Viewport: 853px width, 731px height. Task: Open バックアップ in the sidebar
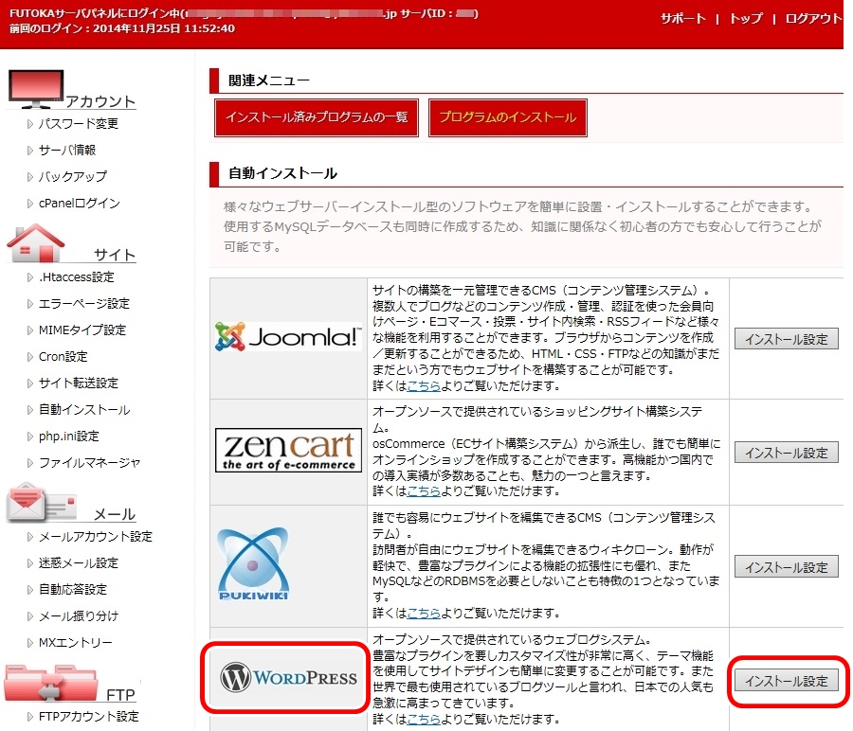point(72,177)
